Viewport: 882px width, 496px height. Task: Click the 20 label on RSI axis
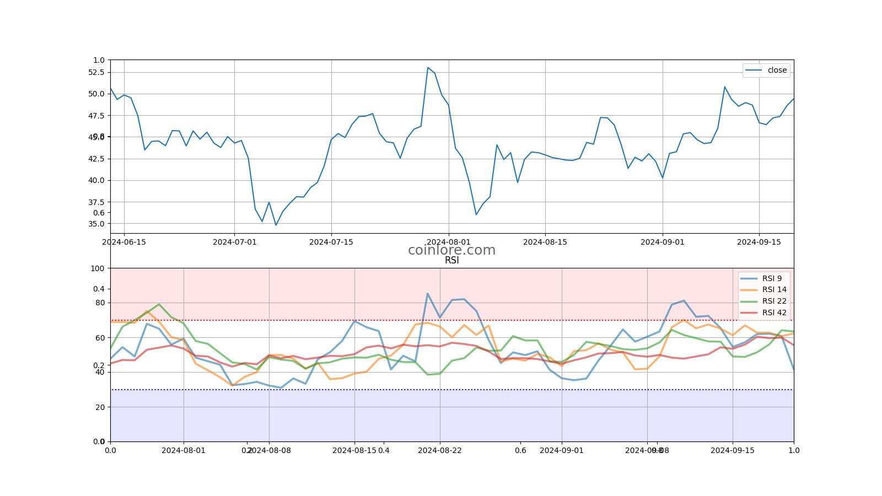point(100,407)
